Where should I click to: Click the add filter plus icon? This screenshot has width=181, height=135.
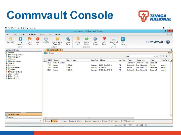coord(157,56)
